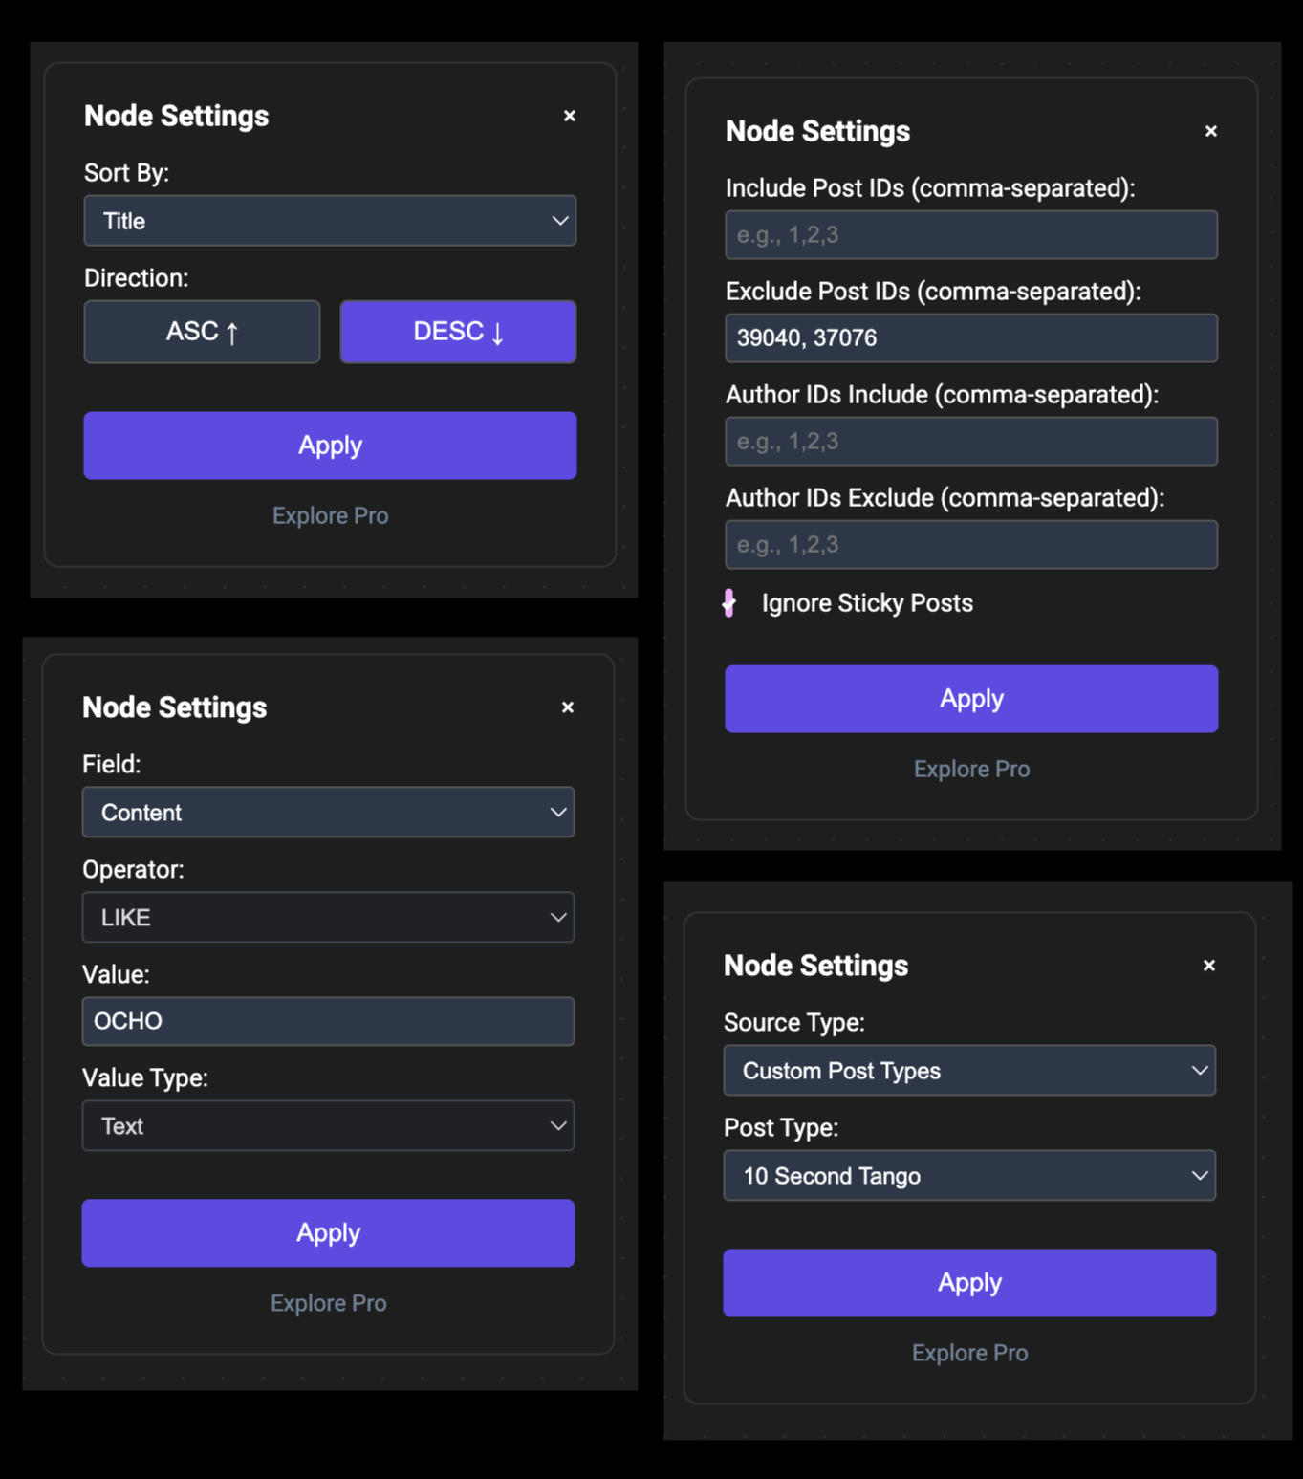Click Explore Pro under the Content filter panel
This screenshot has height=1479, width=1303.
point(328,1303)
